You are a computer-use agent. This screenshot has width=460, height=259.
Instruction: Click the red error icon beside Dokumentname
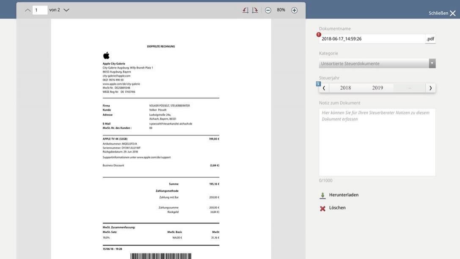tap(319, 35)
